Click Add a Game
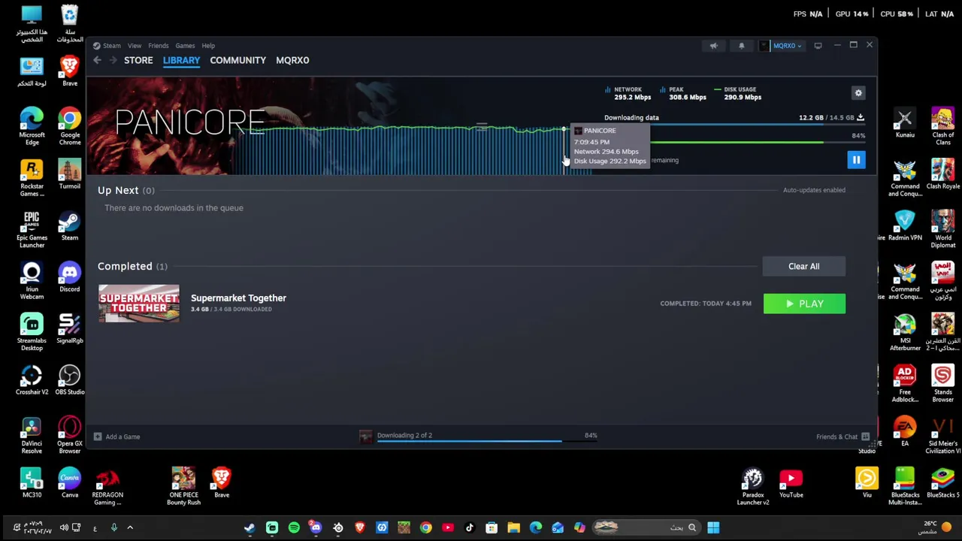The width and height of the screenshot is (962, 541). pyautogui.click(x=116, y=437)
